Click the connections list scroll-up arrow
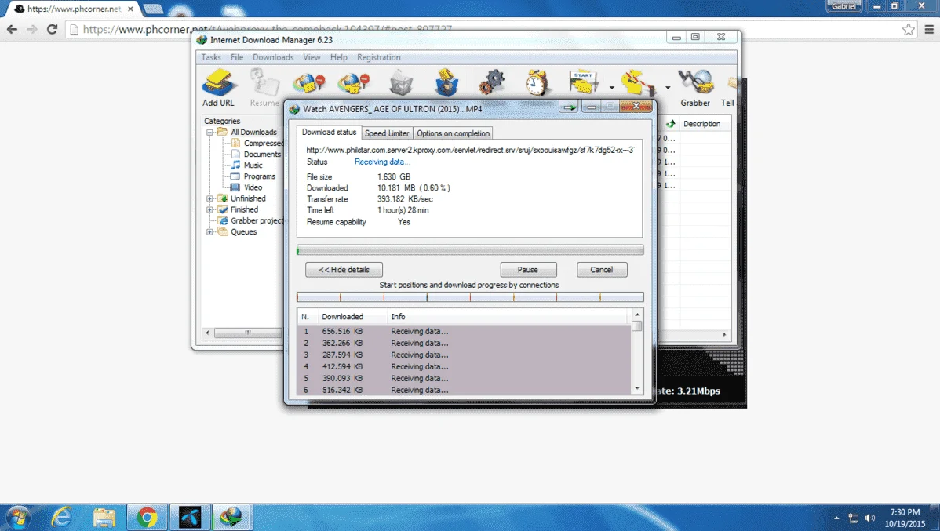The height and width of the screenshot is (531, 940). [x=637, y=315]
